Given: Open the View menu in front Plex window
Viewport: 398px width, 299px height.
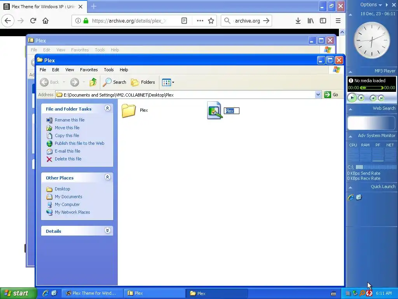Looking at the screenshot, I should 70,70.
